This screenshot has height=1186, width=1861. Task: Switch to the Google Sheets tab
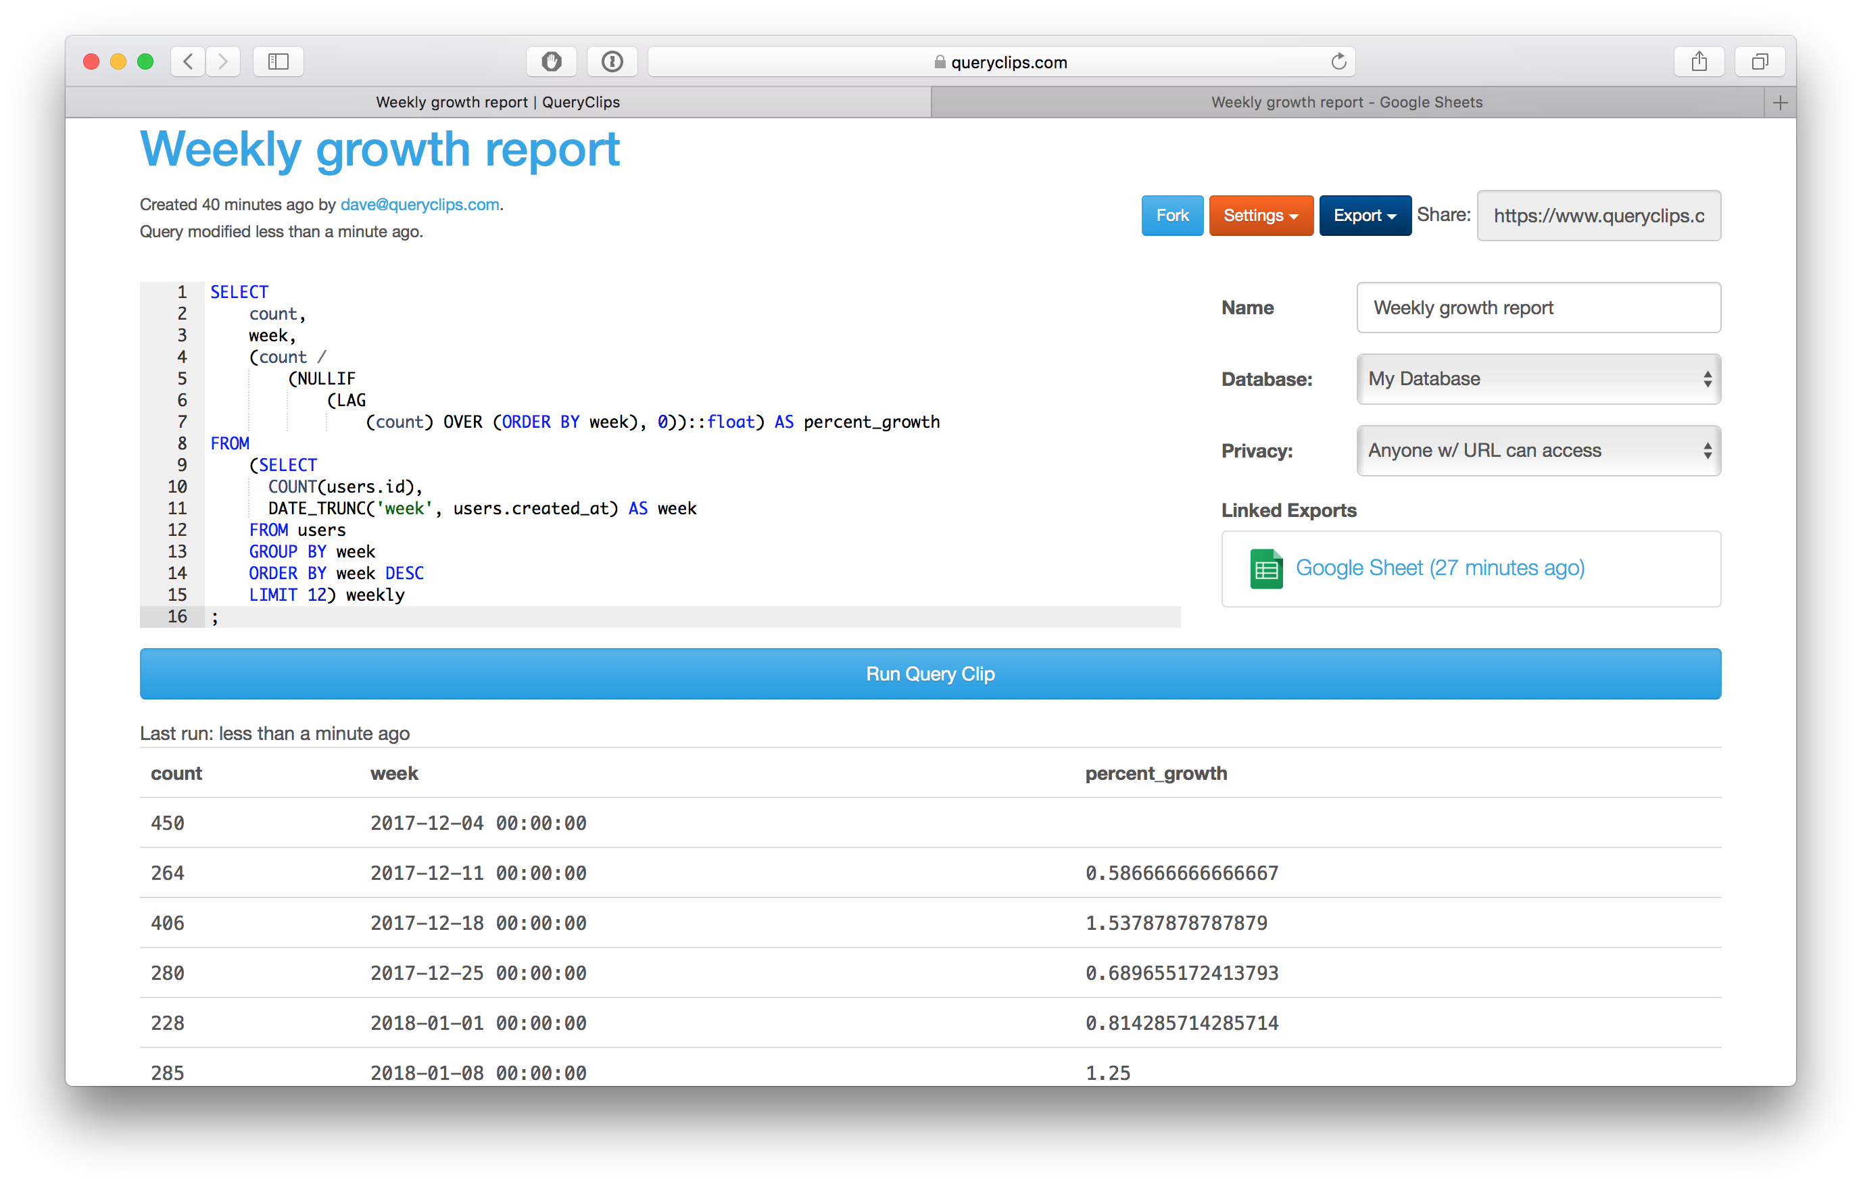tap(1347, 103)
